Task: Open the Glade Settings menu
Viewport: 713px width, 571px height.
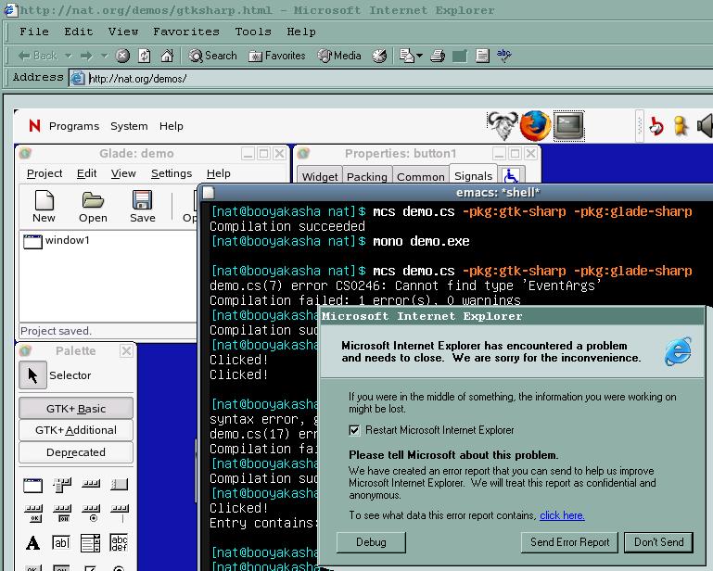Action: coord(172,173)
